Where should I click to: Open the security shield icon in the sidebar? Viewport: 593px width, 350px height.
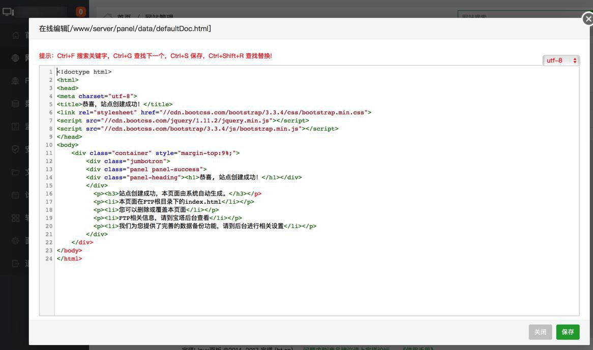tap(15, 149)
